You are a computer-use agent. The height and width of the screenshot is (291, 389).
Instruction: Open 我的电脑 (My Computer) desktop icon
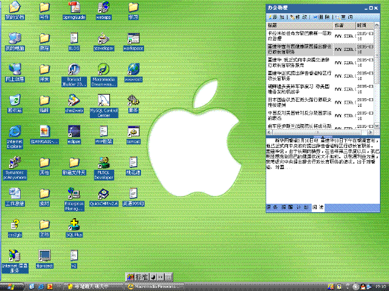click(x=15, y=42)
